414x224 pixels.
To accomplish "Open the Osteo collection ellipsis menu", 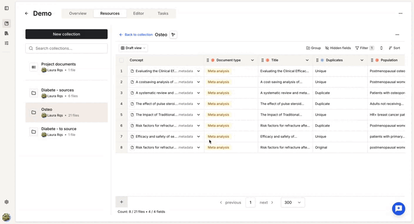I will 397,35.
